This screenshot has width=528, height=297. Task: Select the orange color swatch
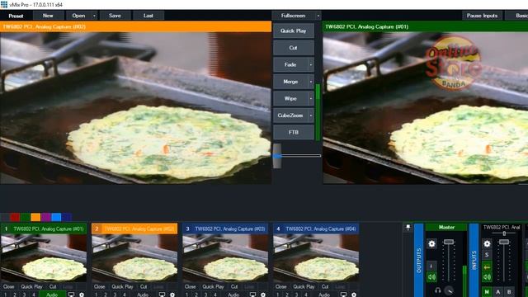click(35, 217)
